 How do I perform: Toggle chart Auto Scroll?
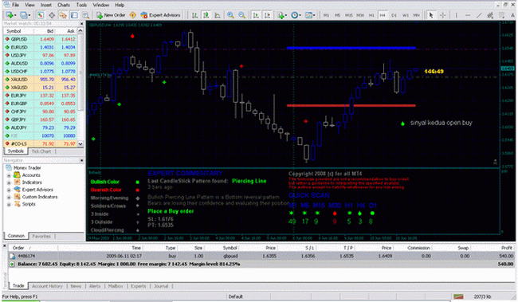coord(256,15)
